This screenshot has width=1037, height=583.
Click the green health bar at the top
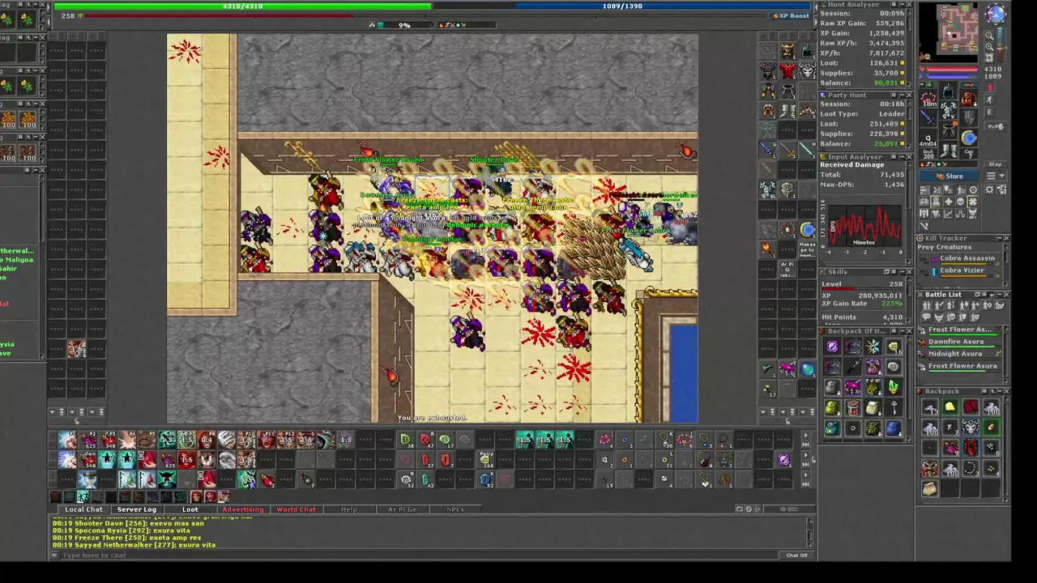click(x=242, y=6)
